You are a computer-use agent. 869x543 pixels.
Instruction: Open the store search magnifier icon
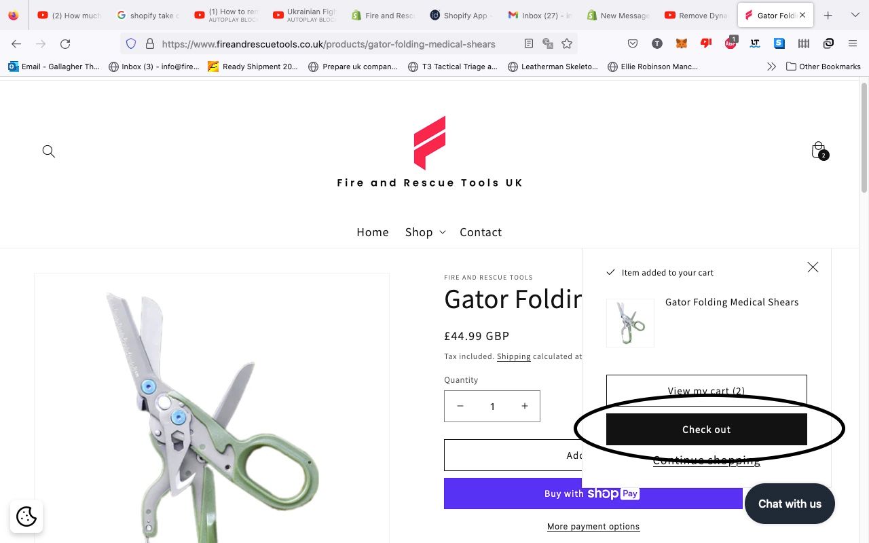coord(49,151)
